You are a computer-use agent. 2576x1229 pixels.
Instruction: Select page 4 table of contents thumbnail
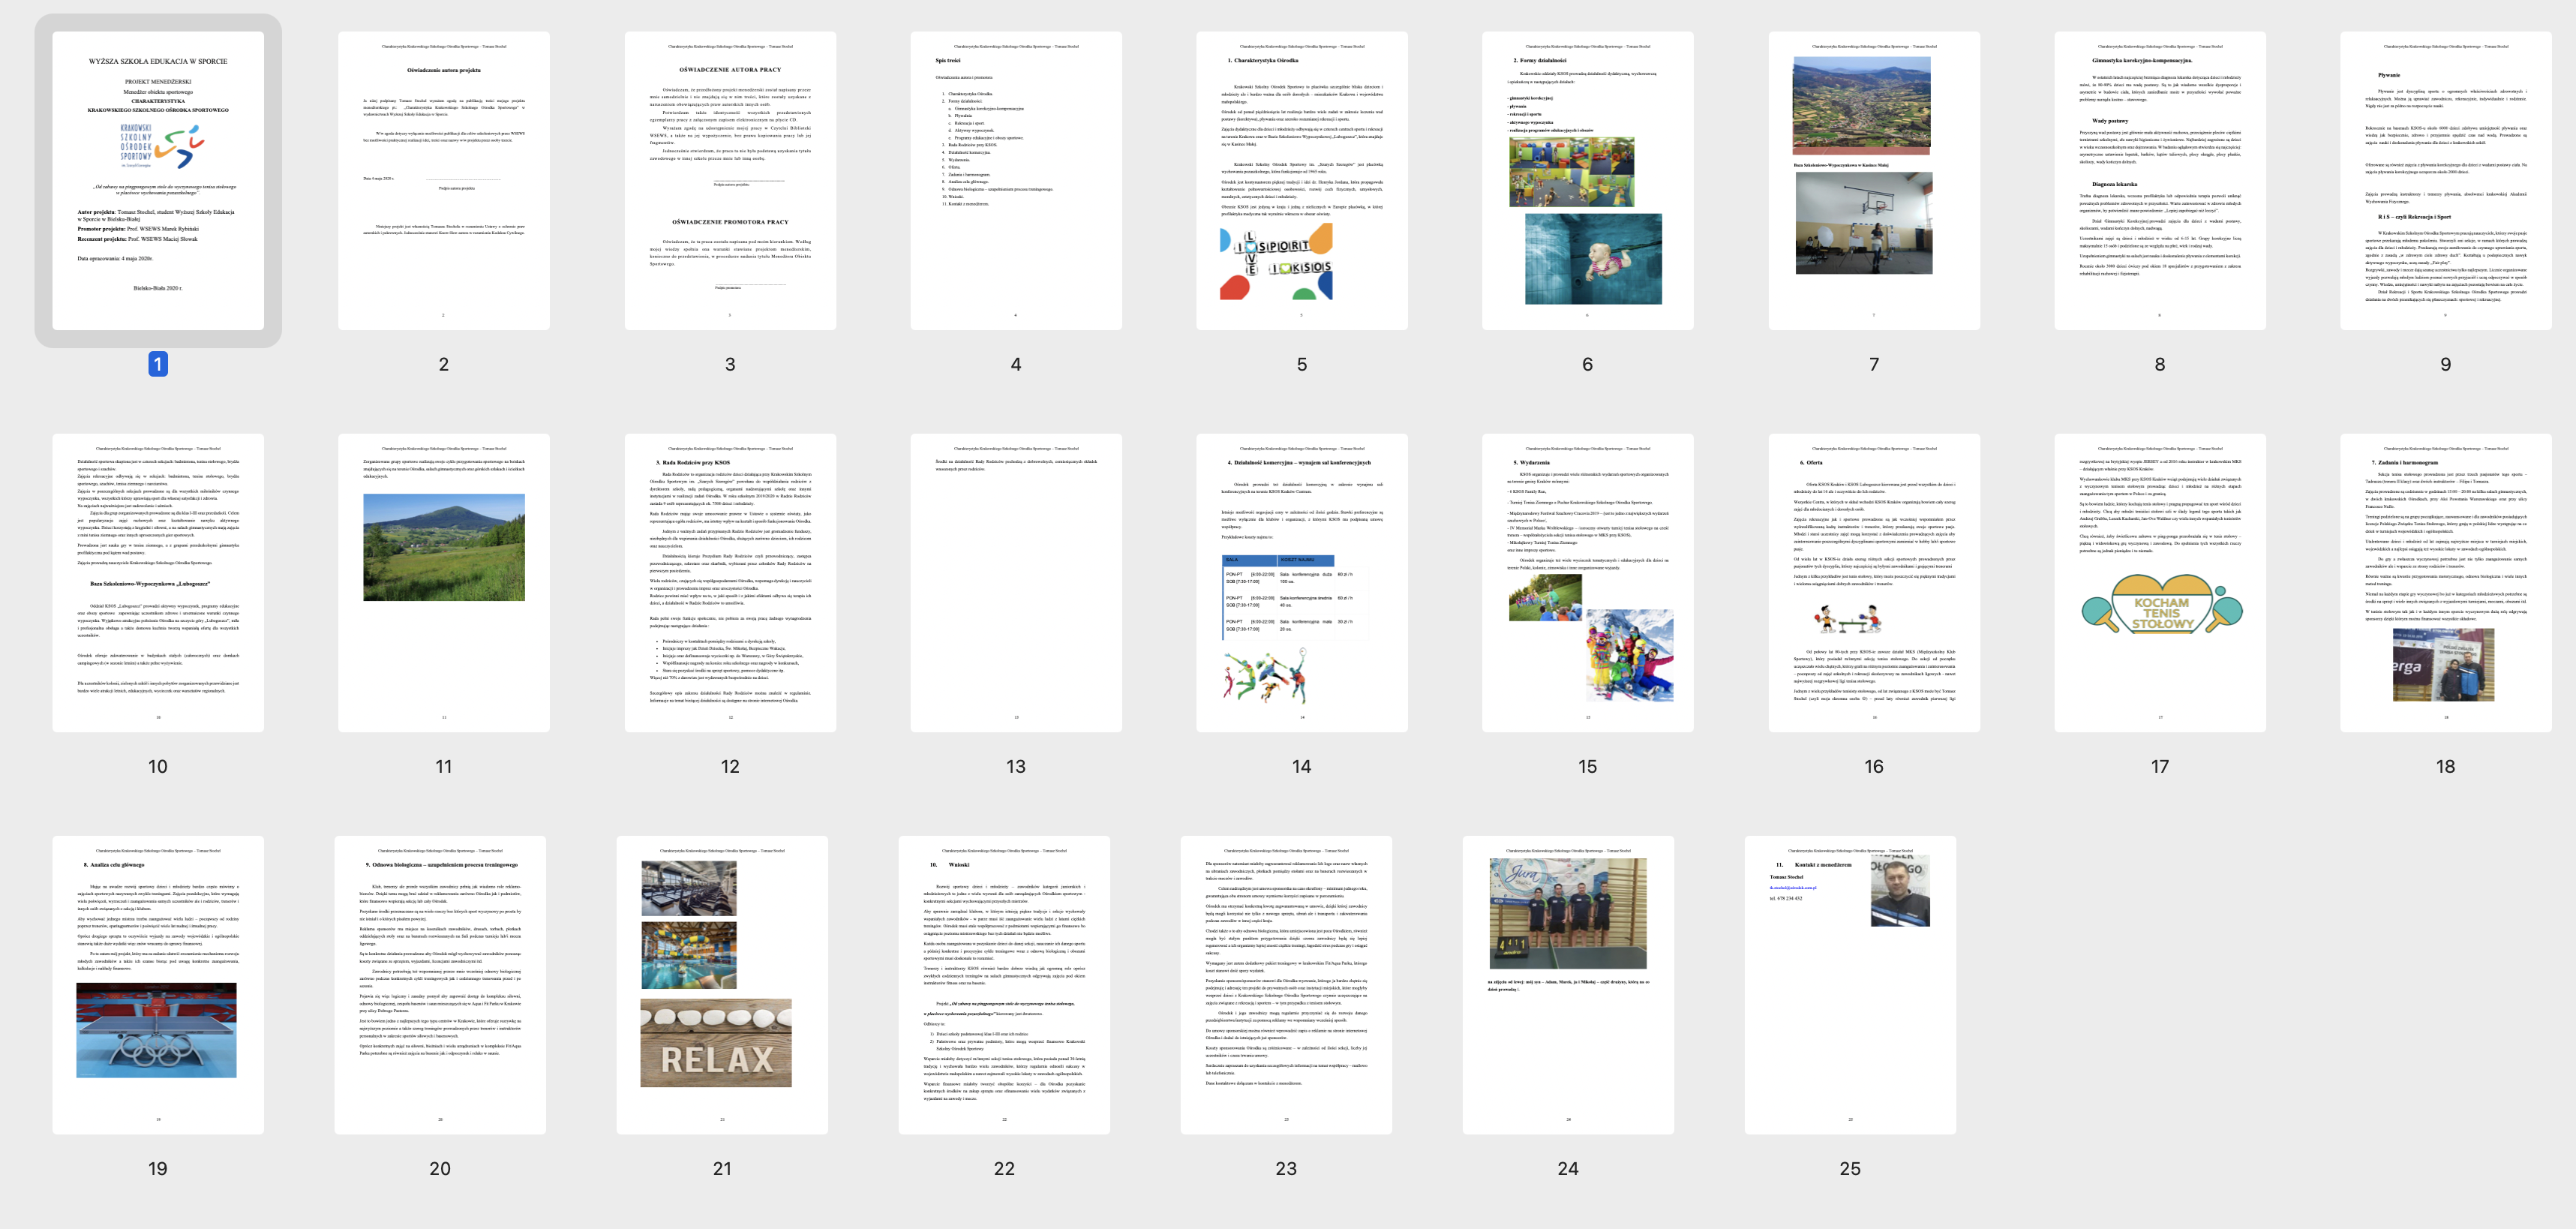click(x=1015, y=180)
